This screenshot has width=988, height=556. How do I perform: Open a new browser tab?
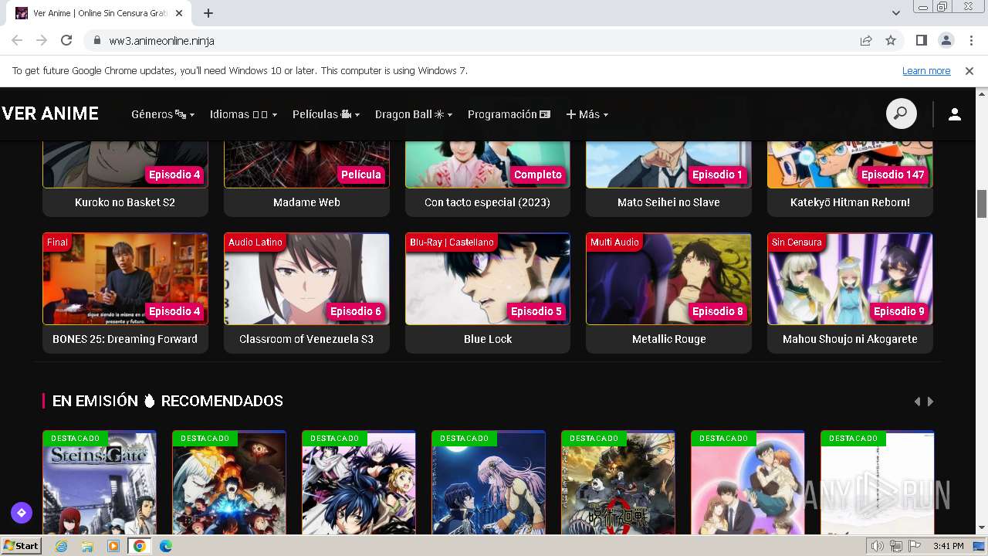click(208, 13)
